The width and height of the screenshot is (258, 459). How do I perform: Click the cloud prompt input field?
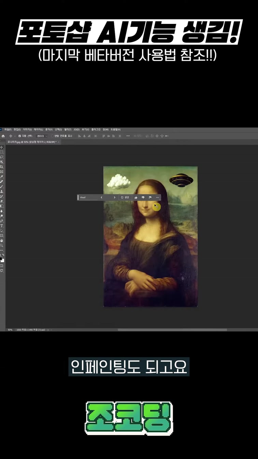coord(88,197)
